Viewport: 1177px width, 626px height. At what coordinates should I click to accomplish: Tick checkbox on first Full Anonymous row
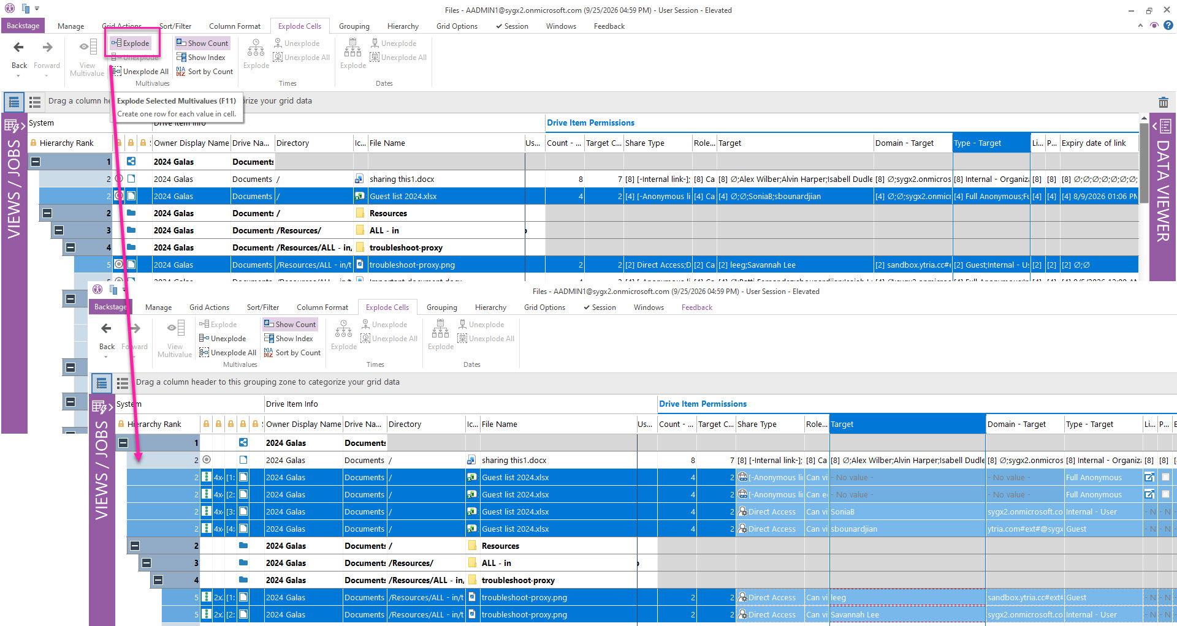pyautogui.click(x=1165, y=477)
